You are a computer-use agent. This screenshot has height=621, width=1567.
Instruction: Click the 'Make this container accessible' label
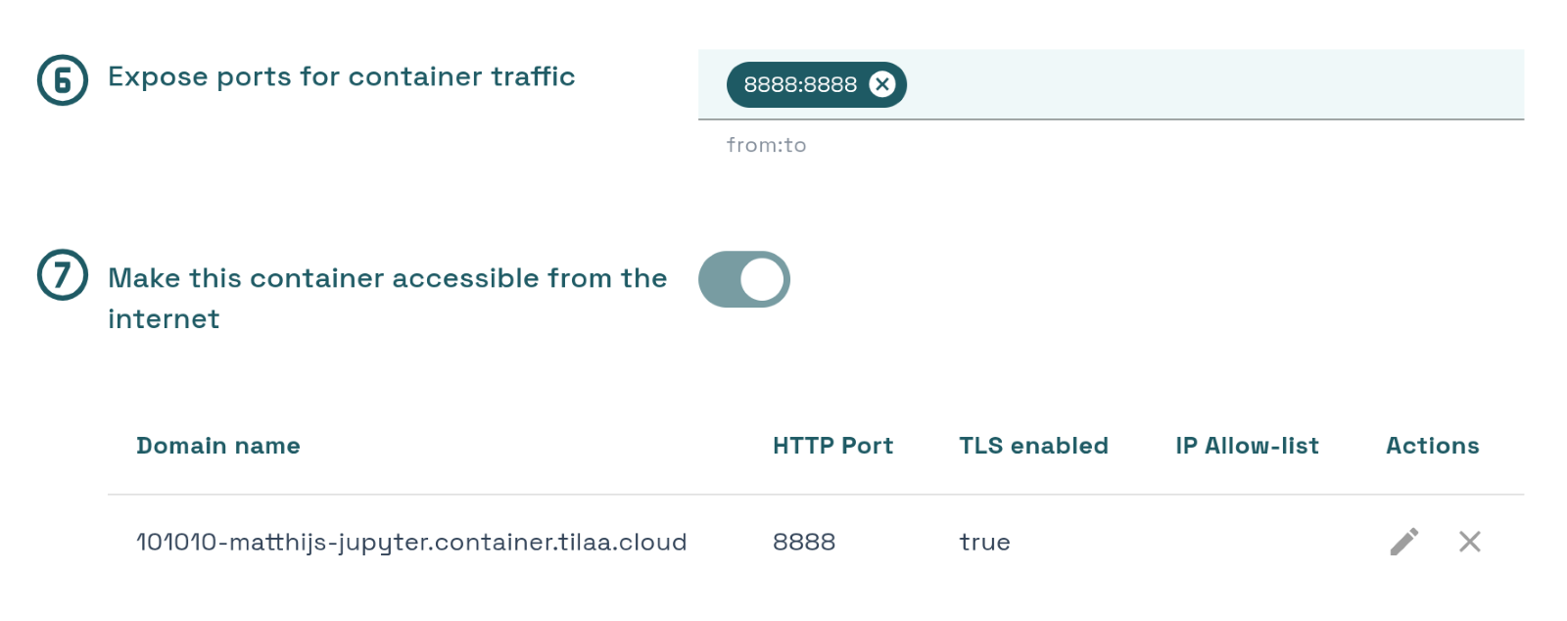point(387,298)
